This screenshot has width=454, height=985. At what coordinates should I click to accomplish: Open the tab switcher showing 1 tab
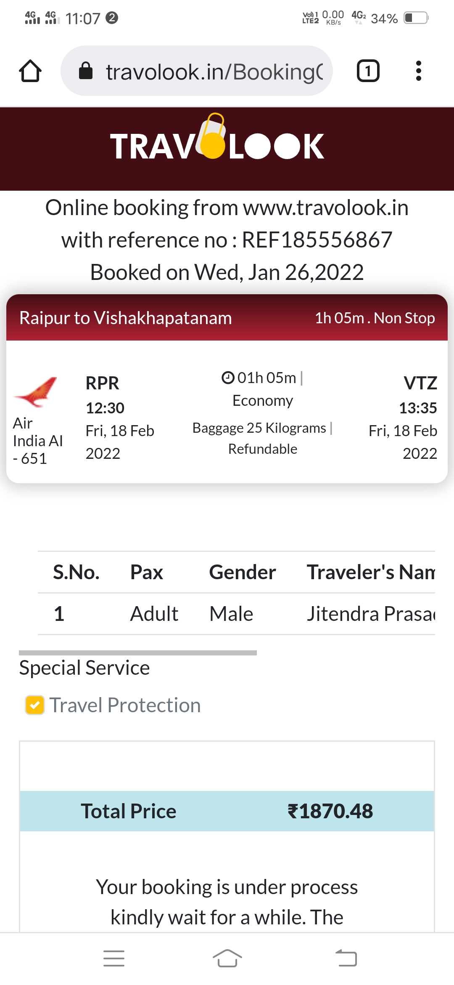(368, 71)
